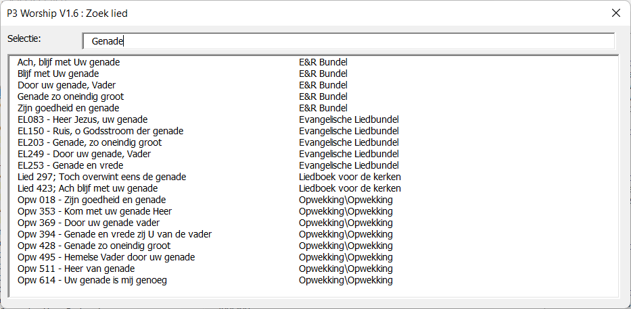Select 'Opw 353 - Kom met uw genade Heer'
Image resolution: width=631 pixels, height=309 pixels.
point(95,211)
